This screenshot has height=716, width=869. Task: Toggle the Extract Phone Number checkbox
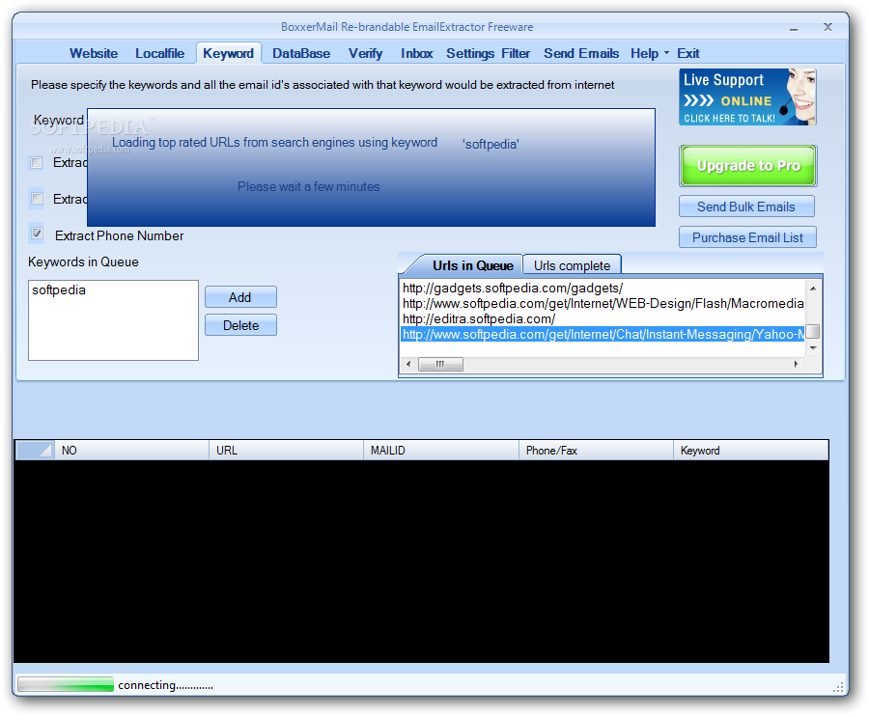coord(37,234)
